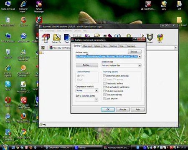Select the General tab

[x=77, y=46]
